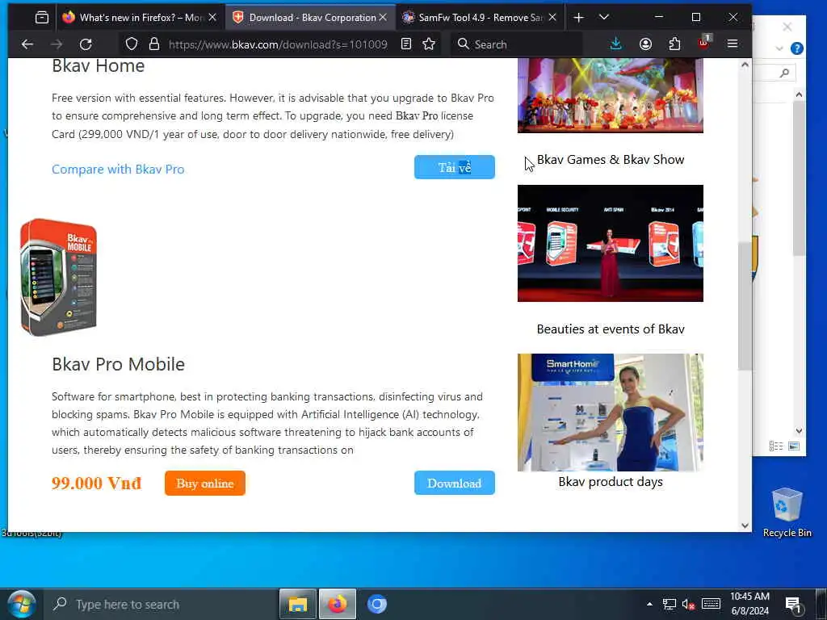Click page scrollbar up arrow
The width and height of the screenshot is (827, 620).
[x=745, y=65]
